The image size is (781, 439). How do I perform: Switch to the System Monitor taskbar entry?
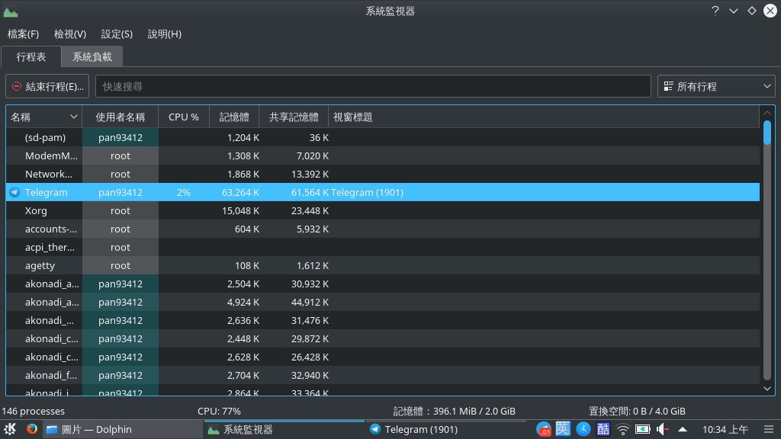click(x=284, y=429)
